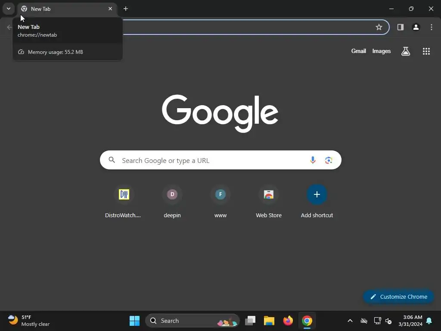Viewport: 441px width, 331px height.
Task: Go back with the back arrow
Action: pyautogui.click(x=9, y=27)
